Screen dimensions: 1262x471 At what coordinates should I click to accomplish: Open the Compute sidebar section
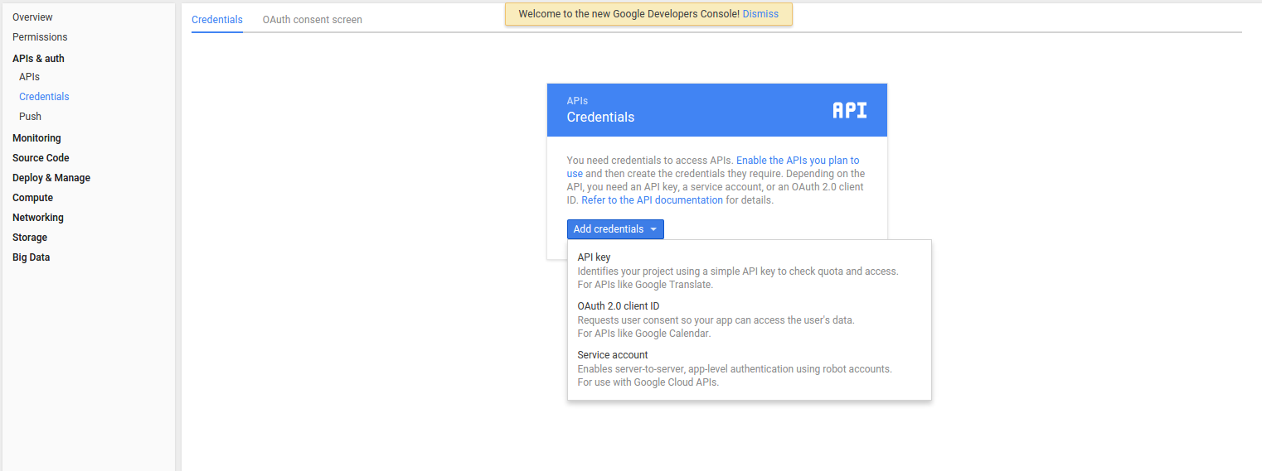point(32,198)
